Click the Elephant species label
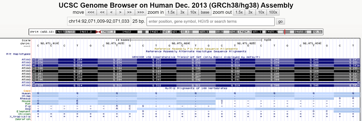Screen dimensions: 362x121 coord(23,111)
